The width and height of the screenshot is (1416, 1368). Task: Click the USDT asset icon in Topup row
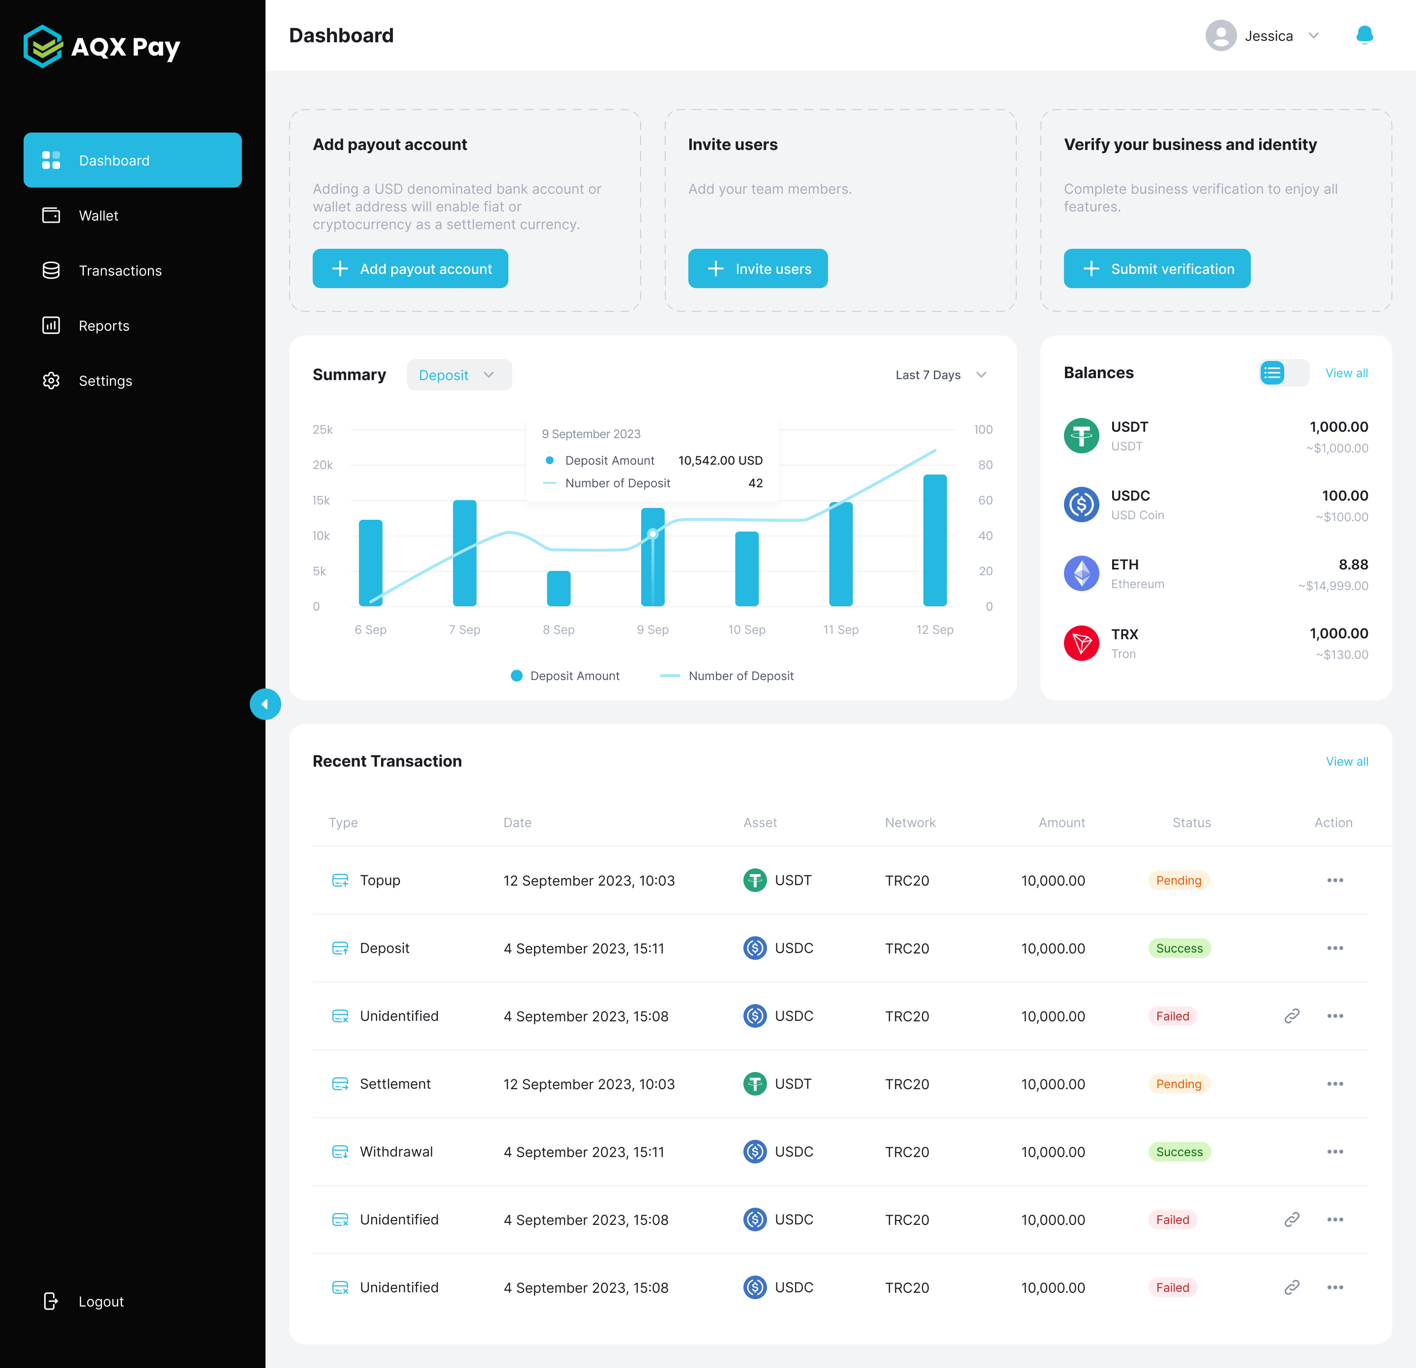755,880
